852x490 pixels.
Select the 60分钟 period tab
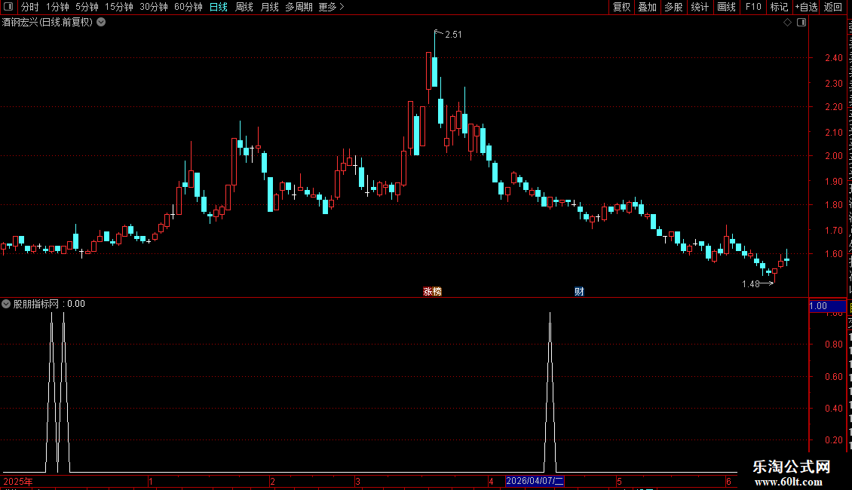pyautogui.click(x=188, y=7)
